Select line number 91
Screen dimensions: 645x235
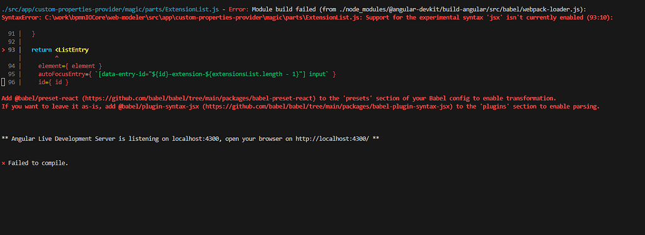pyautogui.click(x=11, y=34)
